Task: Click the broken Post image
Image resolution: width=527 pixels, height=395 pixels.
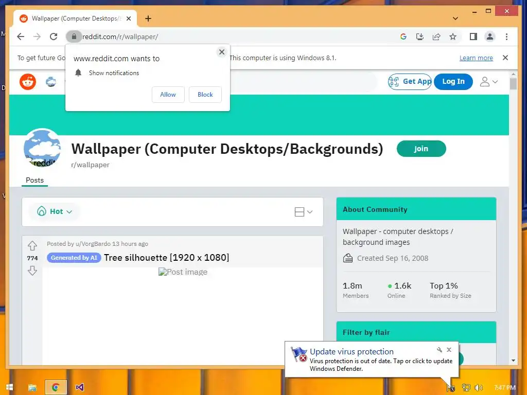Action: point(183,272)
